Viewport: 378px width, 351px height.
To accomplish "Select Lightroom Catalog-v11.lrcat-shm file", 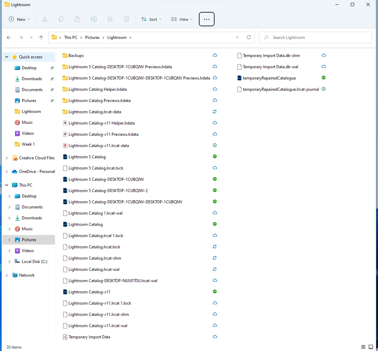I will (x=99, y=315).
